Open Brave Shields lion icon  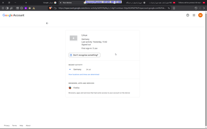50,8
